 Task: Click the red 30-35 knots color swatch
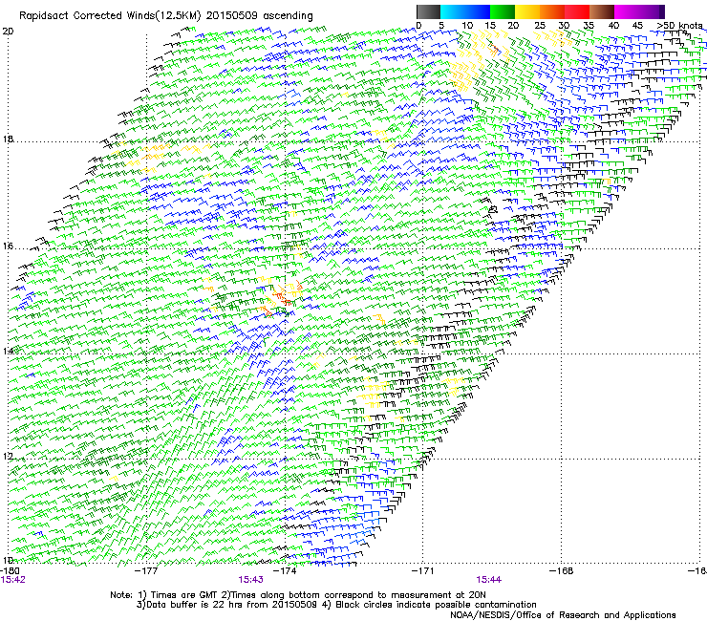pos(577,11)
